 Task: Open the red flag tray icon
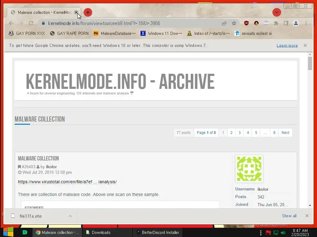click(268, 233)
